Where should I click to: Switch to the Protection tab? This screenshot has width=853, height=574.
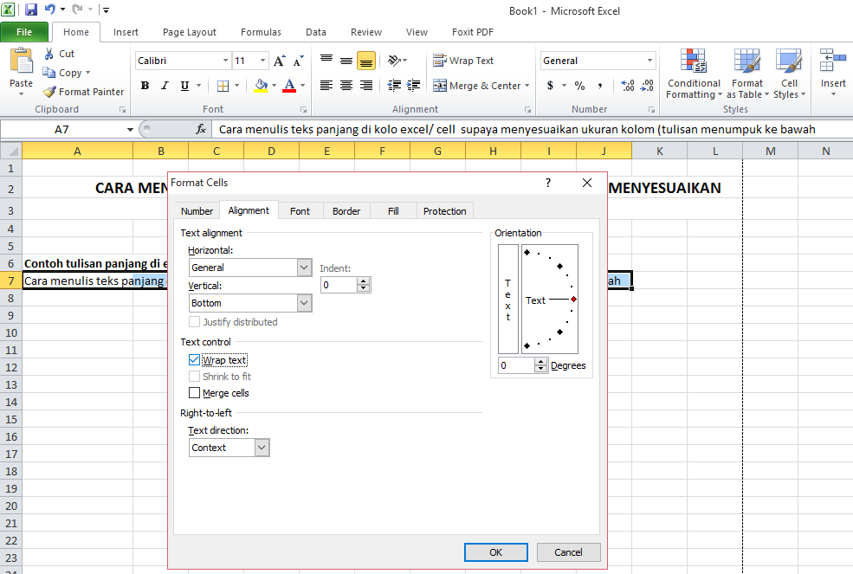point(445,211)
